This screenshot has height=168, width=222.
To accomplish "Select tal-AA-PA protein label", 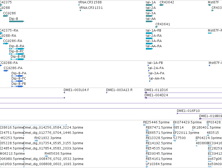I will pyautogui.click(x=157, y=79).
